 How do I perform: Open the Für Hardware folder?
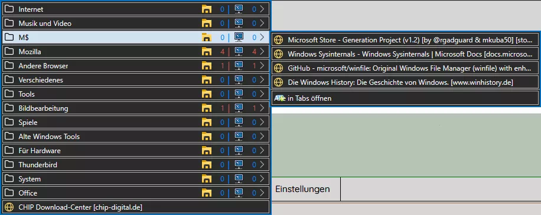(x=136, y=151)
